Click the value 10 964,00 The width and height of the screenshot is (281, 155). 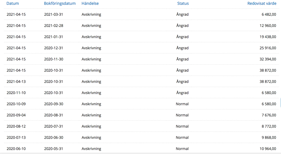pos(268,149)
